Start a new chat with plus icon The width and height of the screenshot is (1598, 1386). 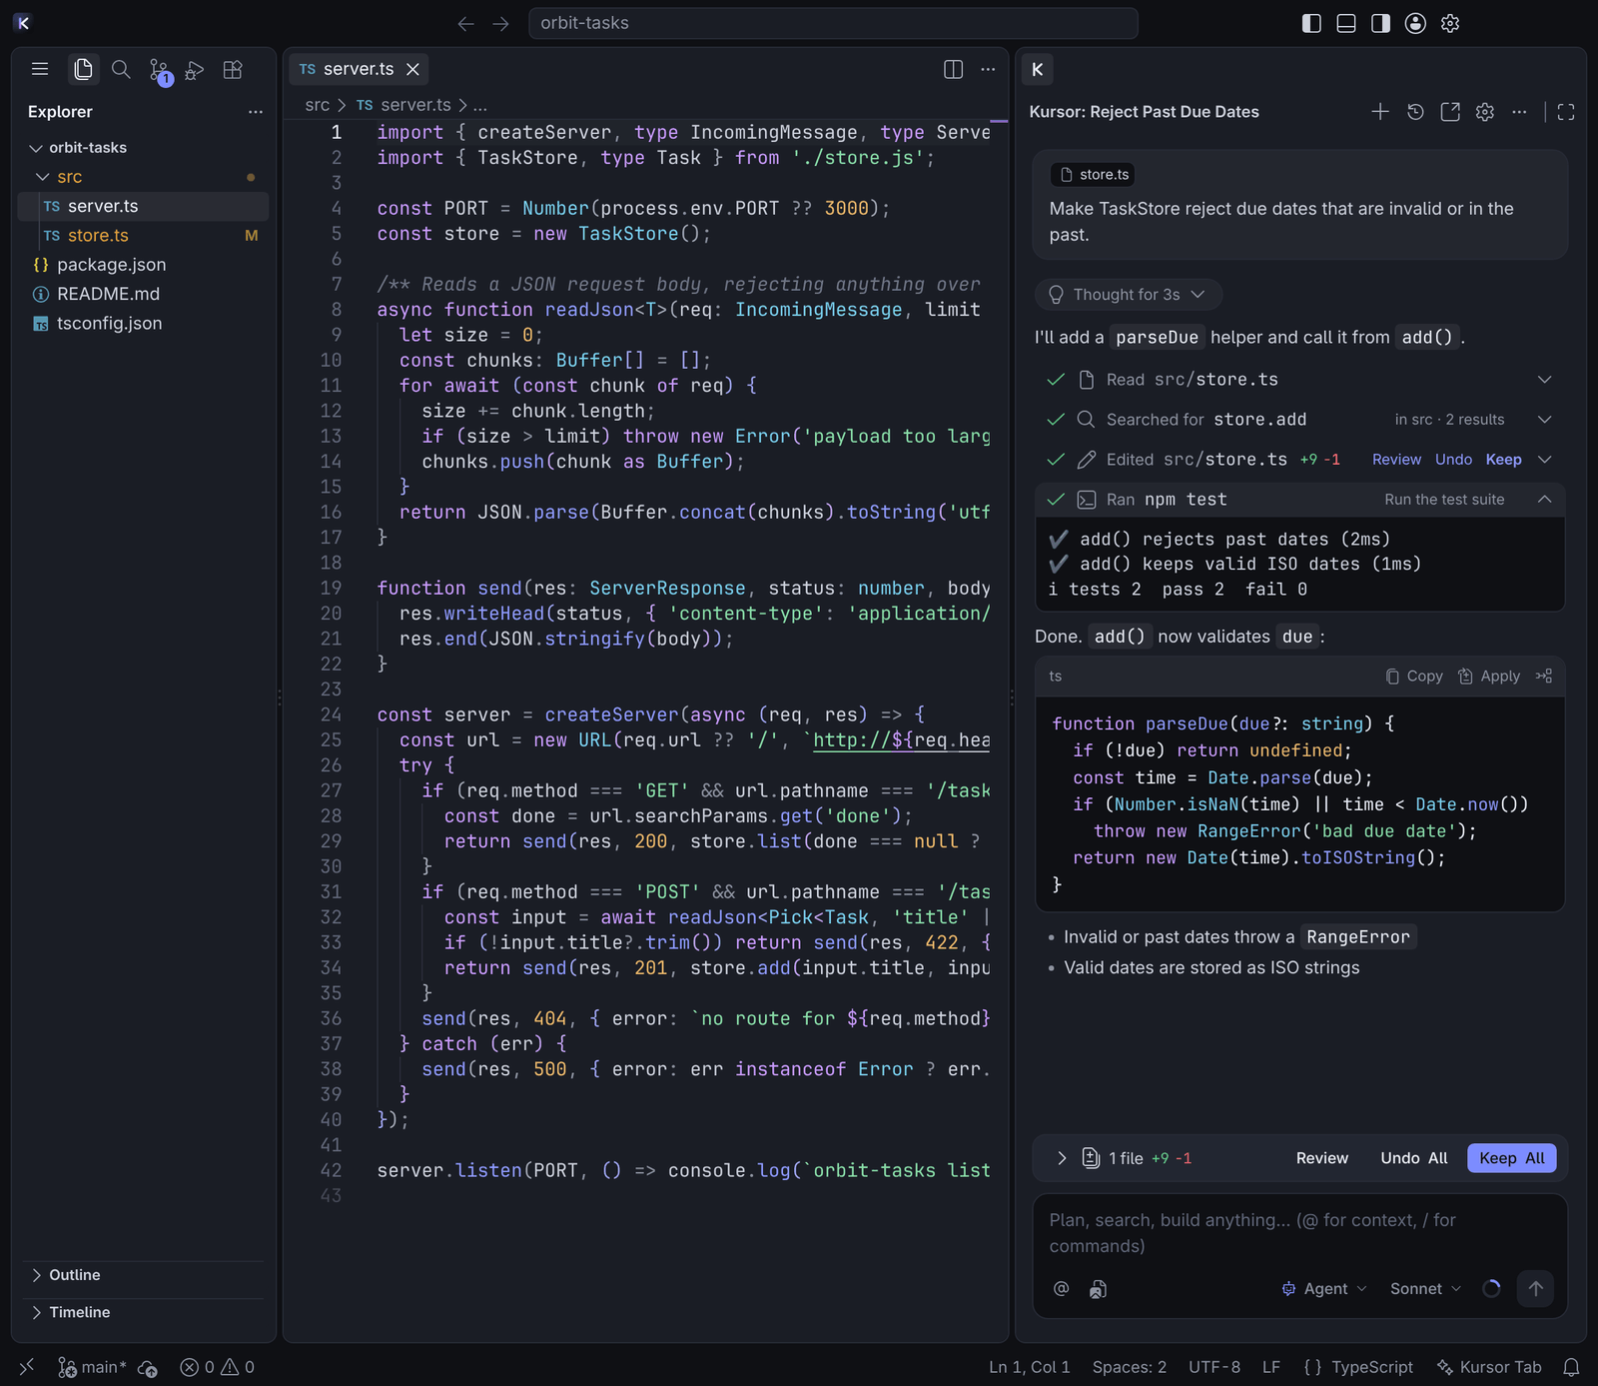[1380, 112]
